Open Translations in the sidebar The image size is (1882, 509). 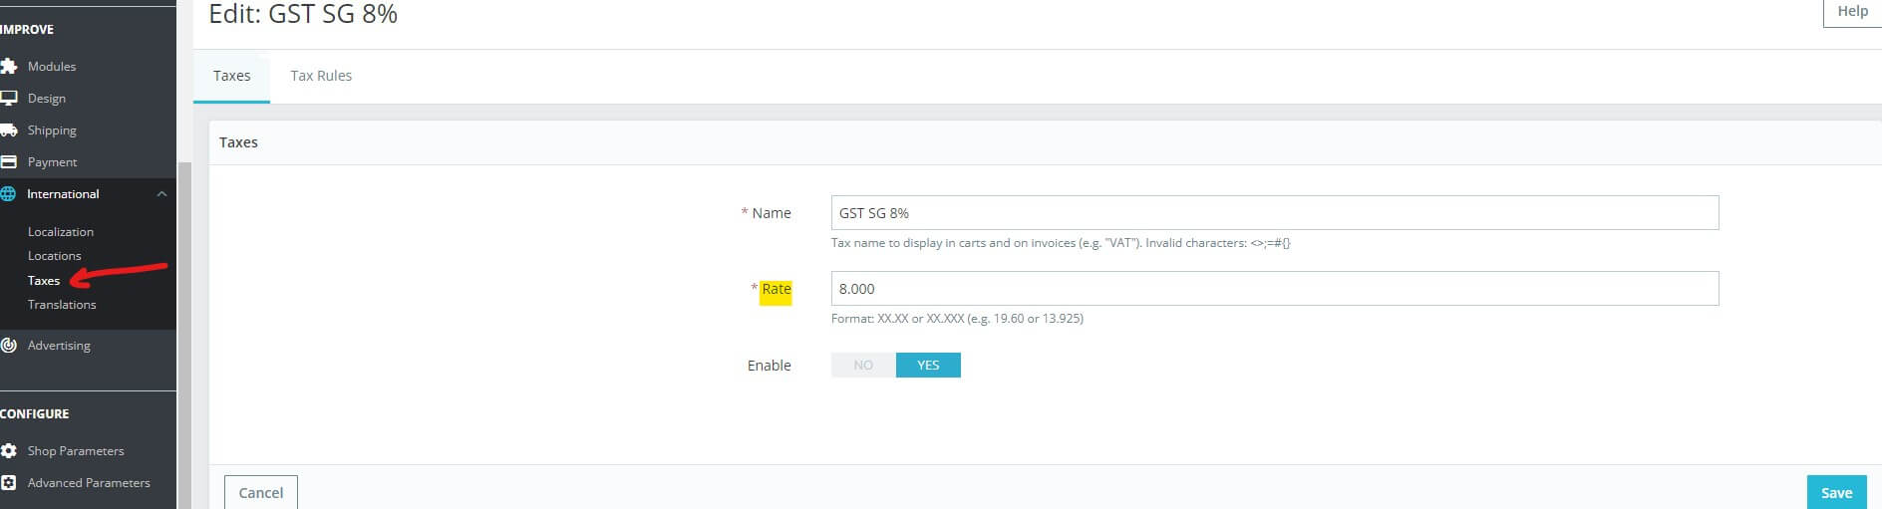click(x=62, y=305)
